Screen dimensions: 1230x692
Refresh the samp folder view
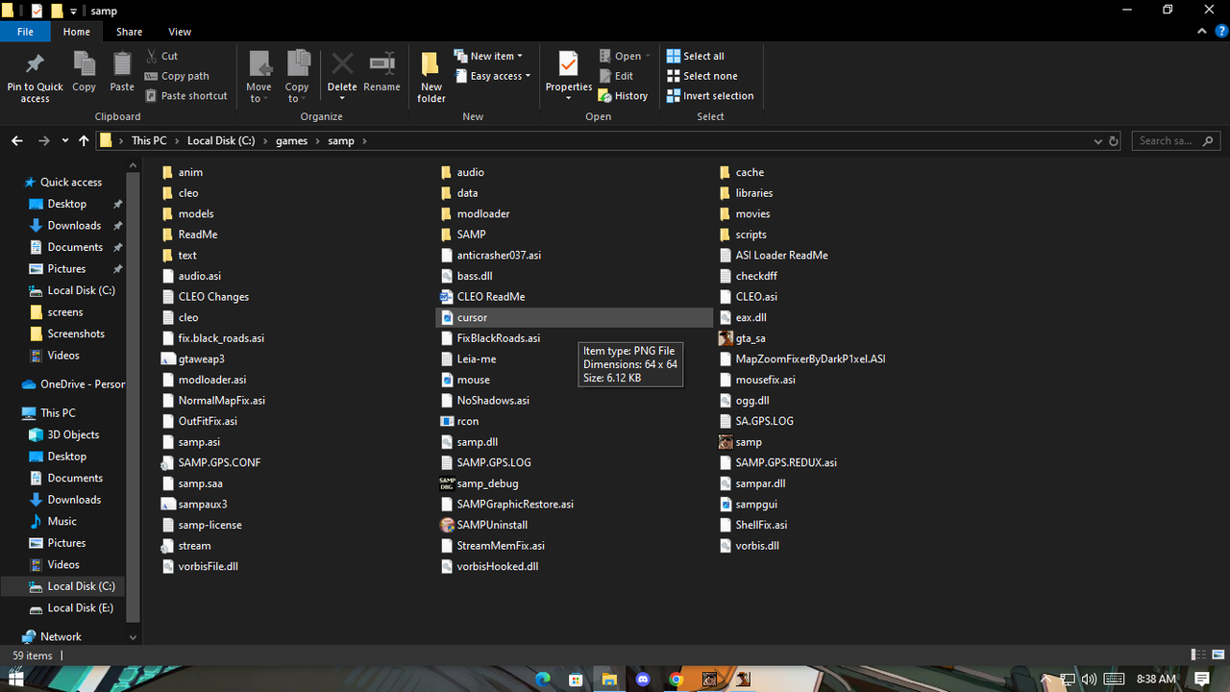tap(1114, 140)
